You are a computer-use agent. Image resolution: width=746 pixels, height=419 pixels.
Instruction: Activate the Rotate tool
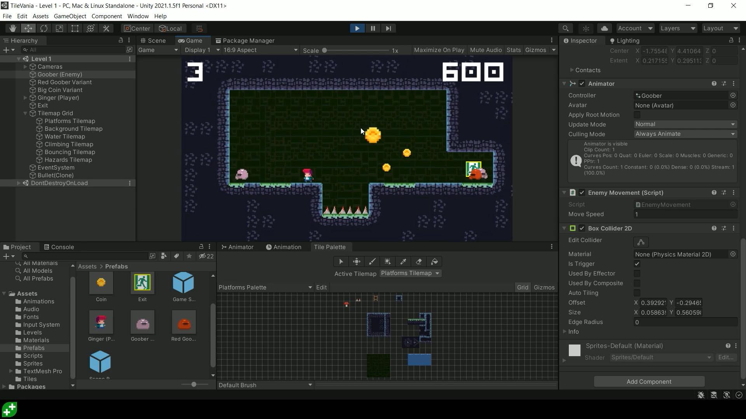(x=44, y=28)
